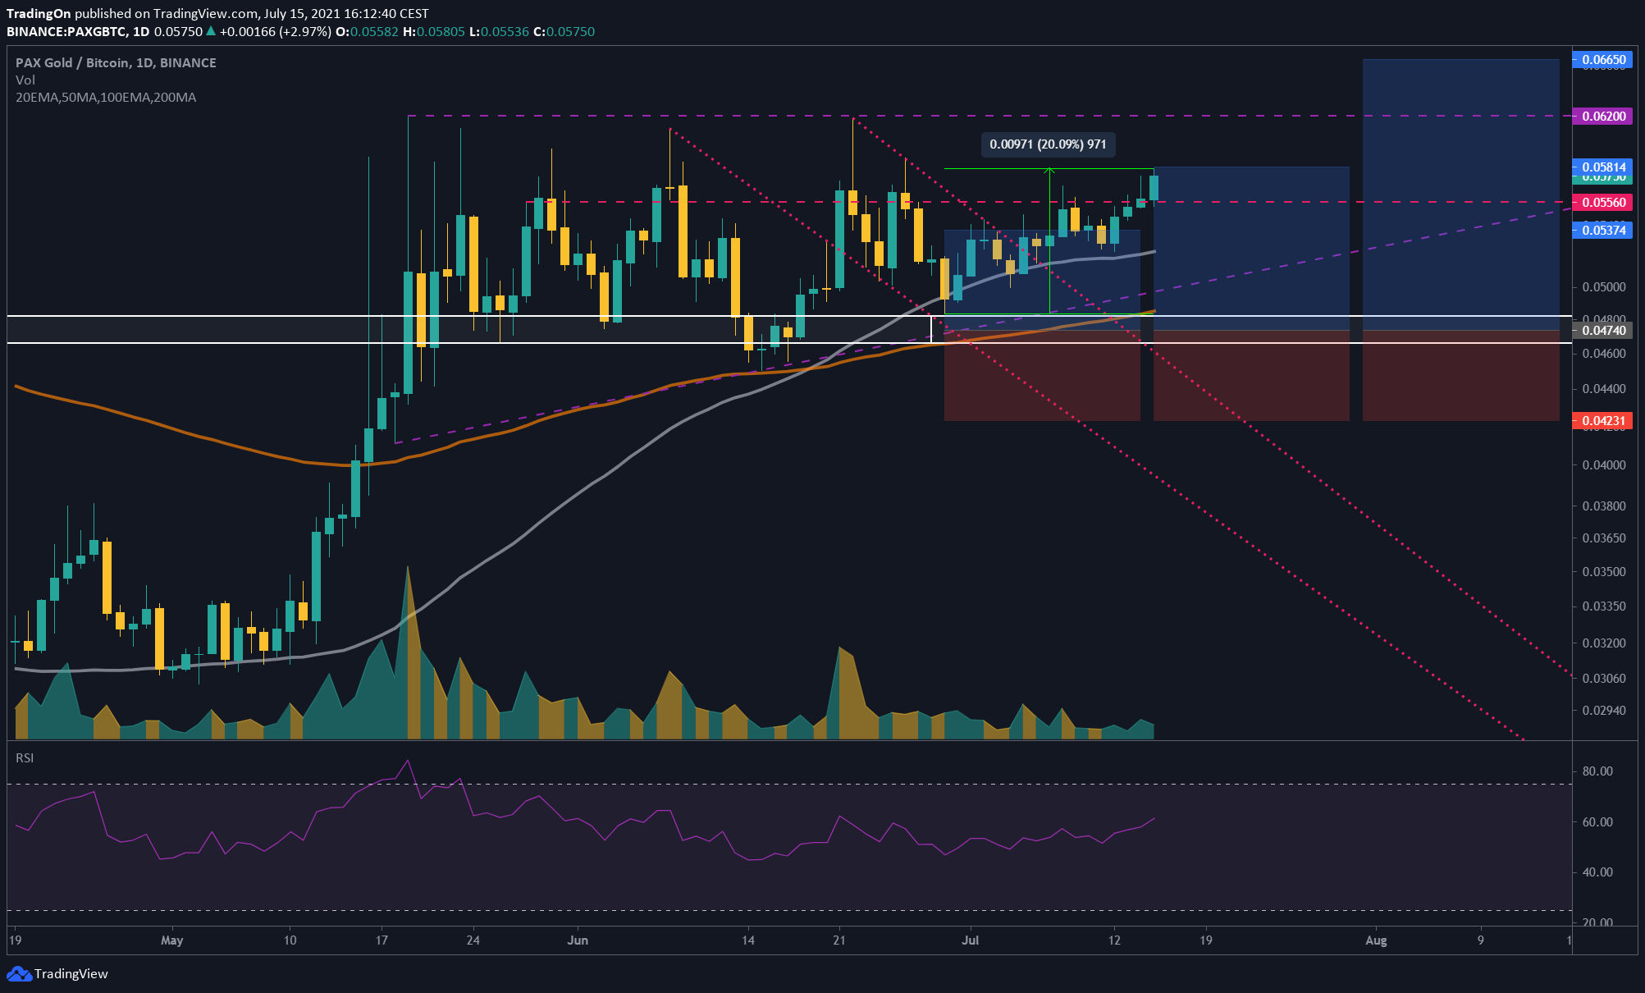Click the 60.00 RSI scale value

pos(1597,822)
